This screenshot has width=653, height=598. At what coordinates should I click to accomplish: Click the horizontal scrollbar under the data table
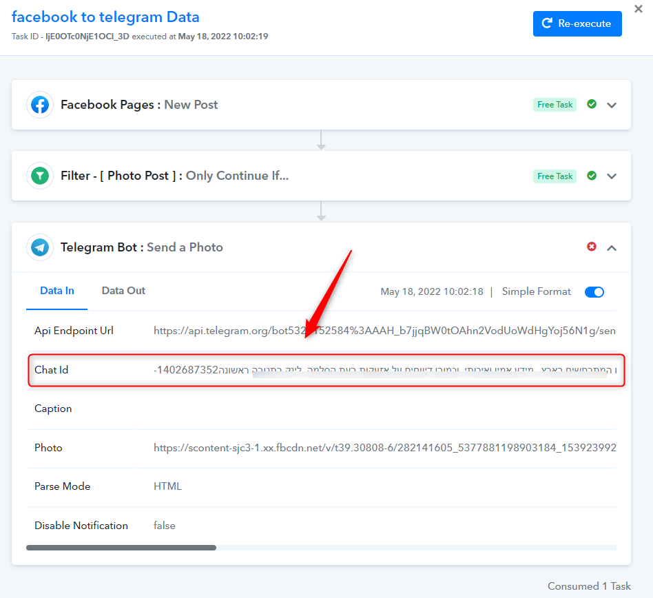[x=121, y=548]
